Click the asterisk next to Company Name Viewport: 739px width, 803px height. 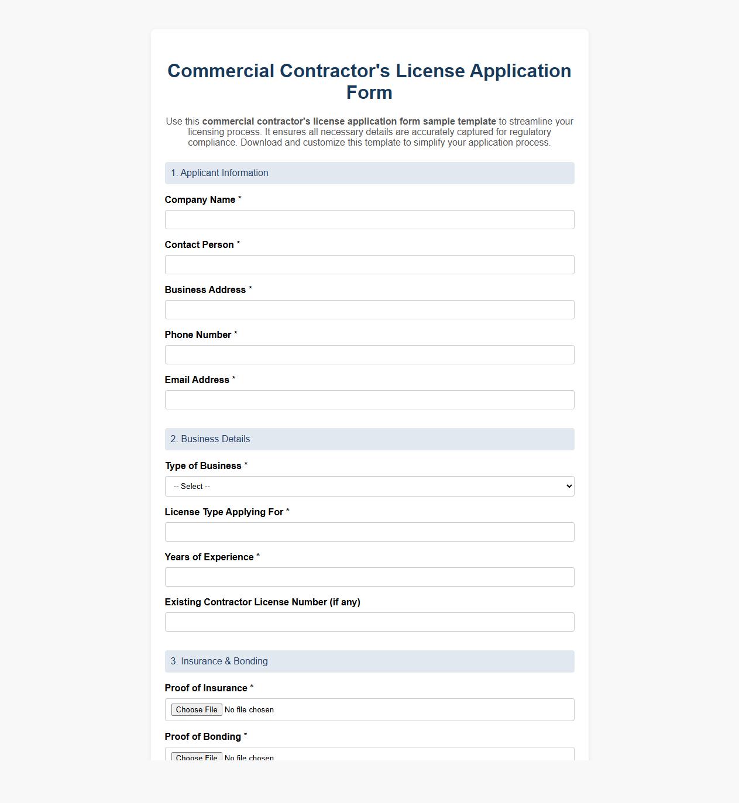coord(241,199)
